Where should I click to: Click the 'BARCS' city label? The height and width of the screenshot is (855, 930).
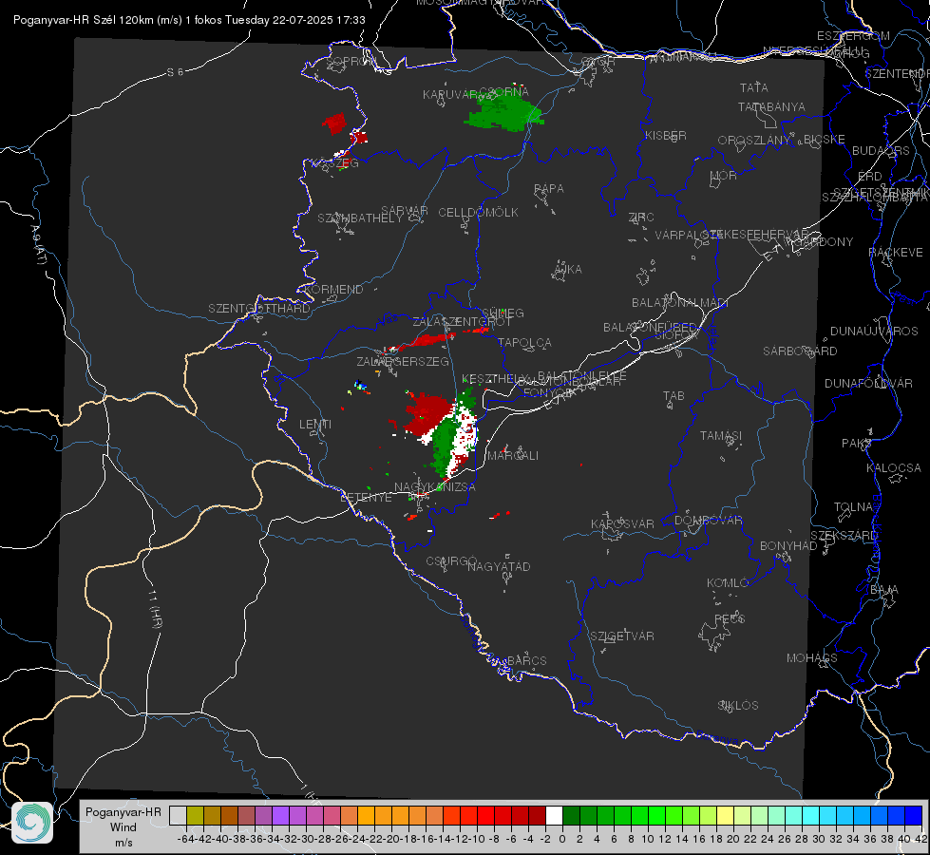pos(527,660)
